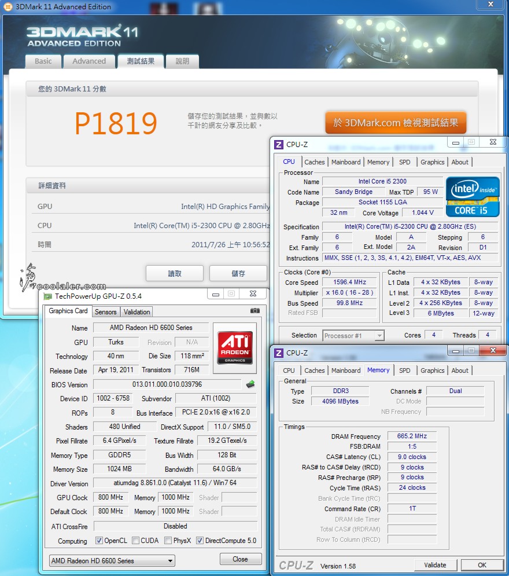Viewport: 509px width, 576px height.
Task: Click the 3DMark 11 title bar app icon
Action: click(8, 6)
